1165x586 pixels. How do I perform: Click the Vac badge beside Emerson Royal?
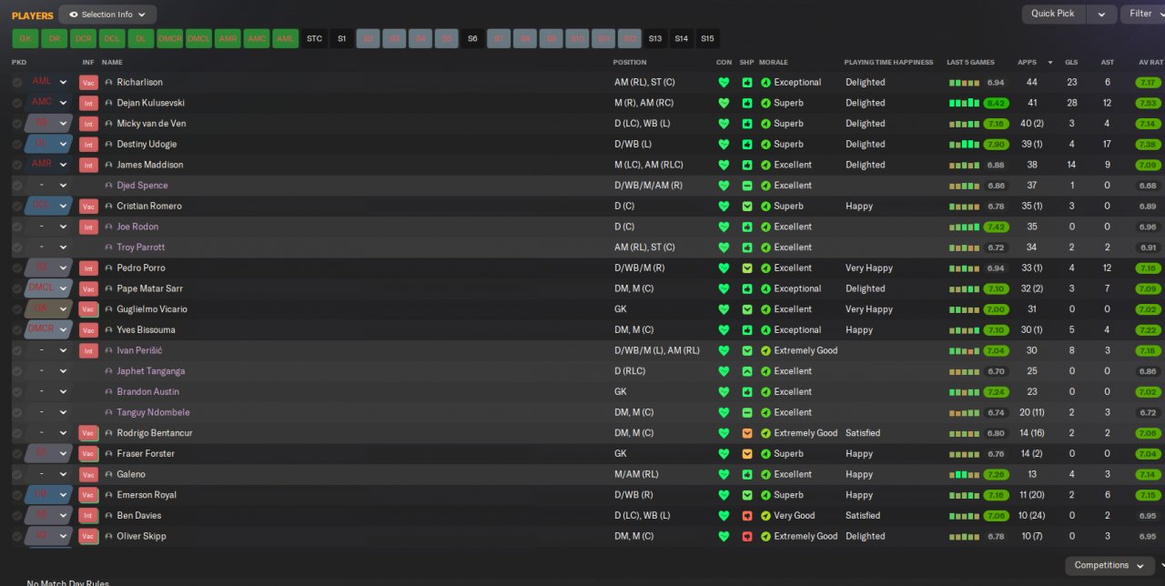pyautogui.click(x=88, y=495)
